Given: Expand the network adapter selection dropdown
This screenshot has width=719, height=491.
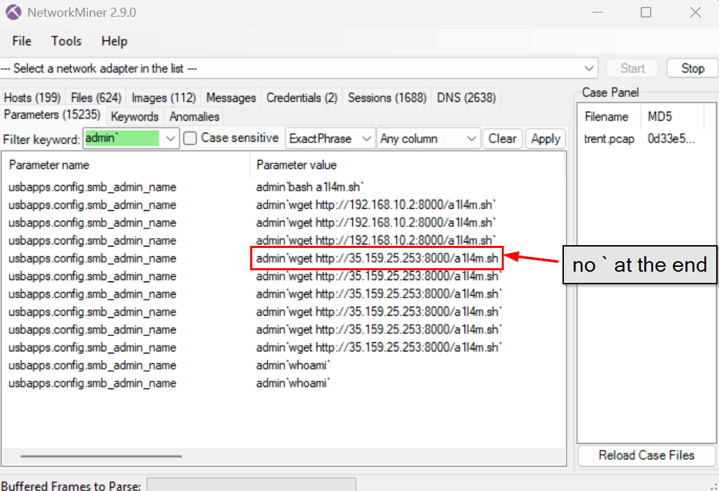Looking at the screenshot, I should pyautogui.click(x=589, y=68).
